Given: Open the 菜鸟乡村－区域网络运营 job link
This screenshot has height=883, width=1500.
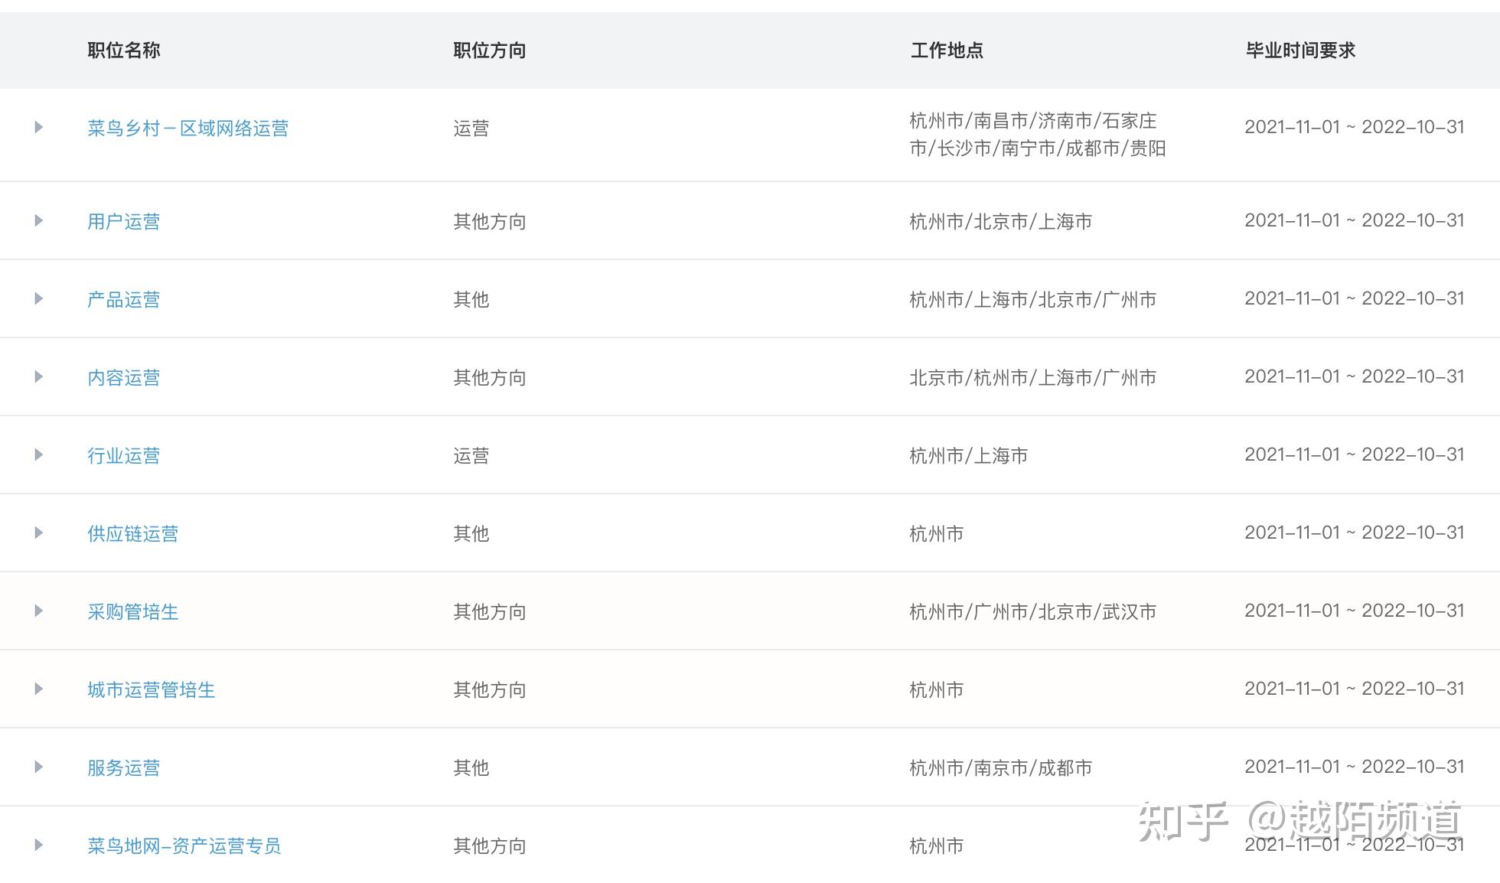Looking at the screenshot, I should [x=187, y=128].
